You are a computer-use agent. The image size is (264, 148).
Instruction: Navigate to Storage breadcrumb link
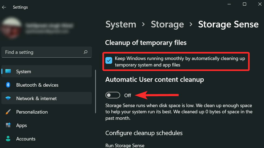pyautogui.click(x=167, y=24)
